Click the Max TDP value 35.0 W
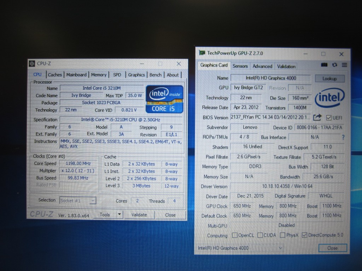The width and height of the screenshot is (362, 271). 135,95
